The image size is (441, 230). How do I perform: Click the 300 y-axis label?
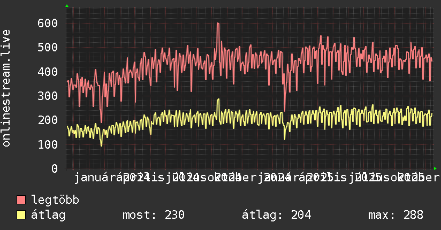click(48, 96)
